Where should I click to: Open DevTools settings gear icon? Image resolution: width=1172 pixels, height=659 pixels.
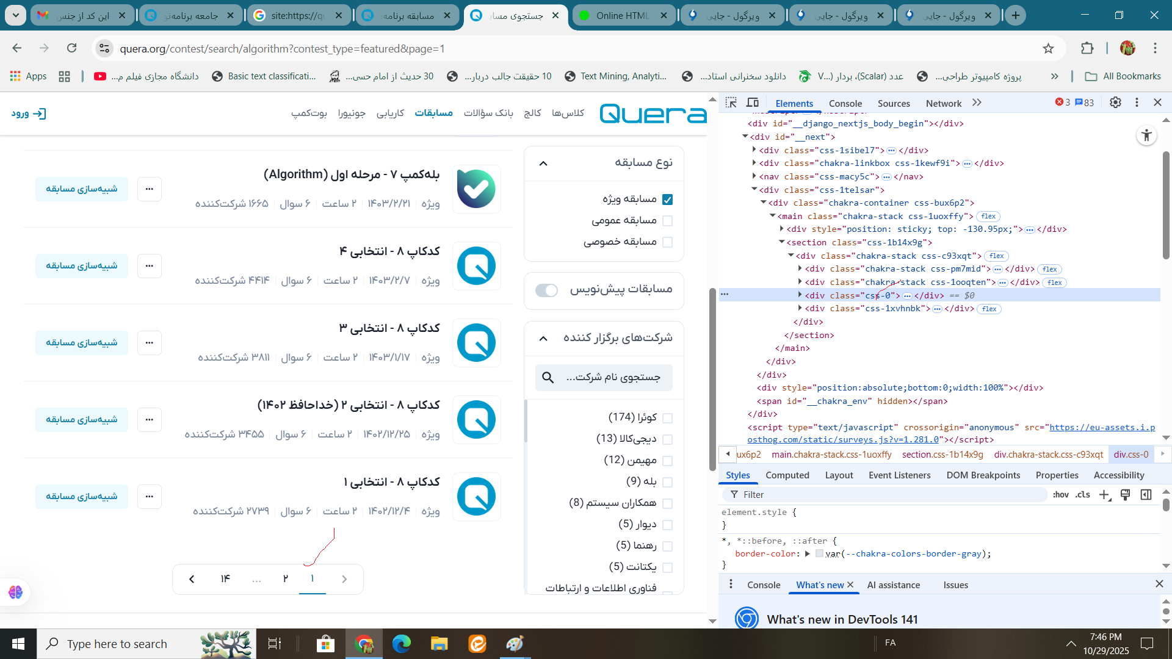coord(1115,103)
